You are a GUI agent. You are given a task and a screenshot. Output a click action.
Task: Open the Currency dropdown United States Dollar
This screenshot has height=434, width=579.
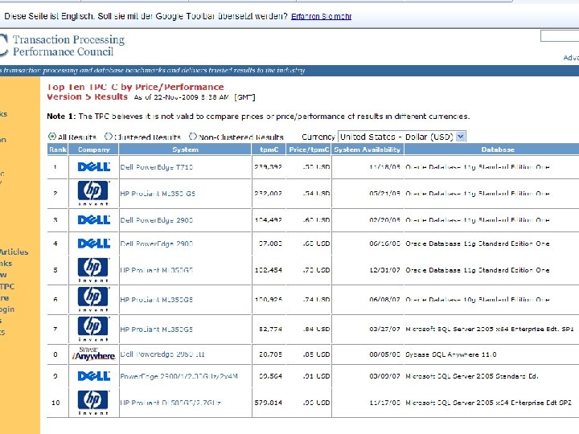(402, 137)
